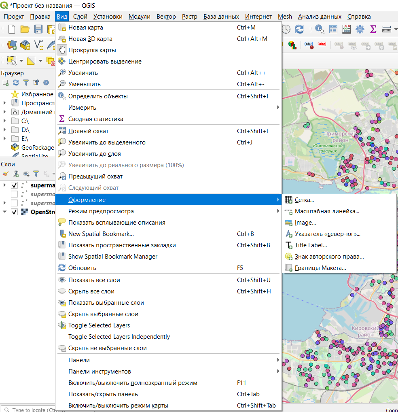Open the attribute table toolbar icon
The width and height of the screenshot is (398, 412).
click(333, 29)
